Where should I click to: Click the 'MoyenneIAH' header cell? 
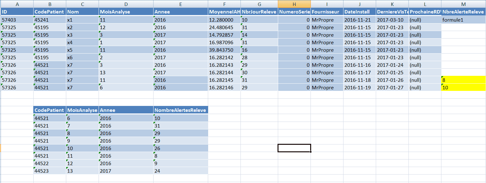click(x=224, y=12)
